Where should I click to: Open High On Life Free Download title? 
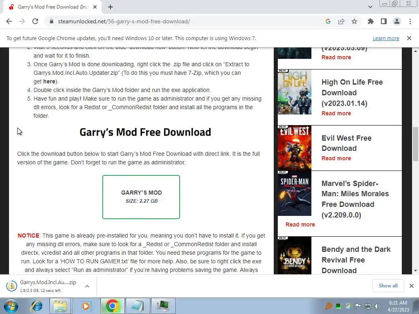tap(352, 93)
